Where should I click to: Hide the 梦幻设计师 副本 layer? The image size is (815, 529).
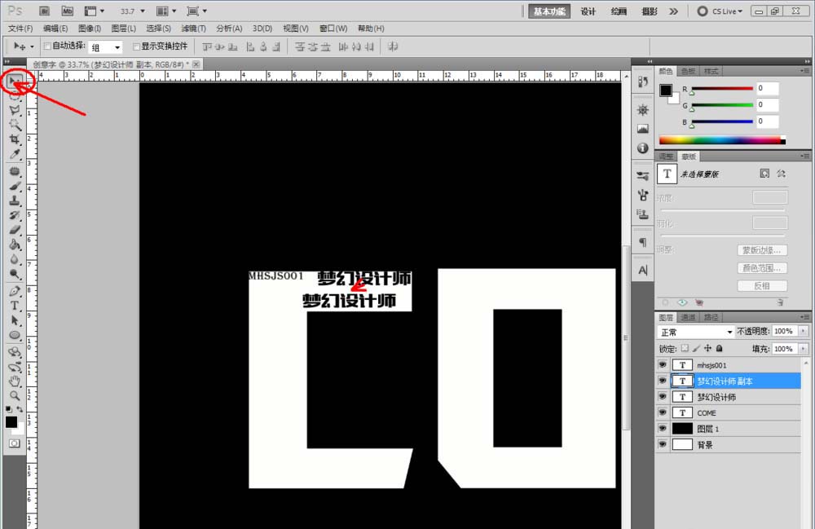(662, 381)
